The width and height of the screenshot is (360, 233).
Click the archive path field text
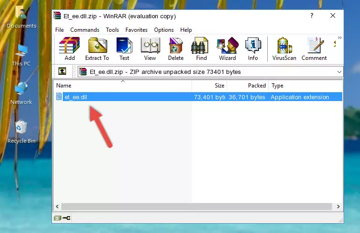pos(165,72)
